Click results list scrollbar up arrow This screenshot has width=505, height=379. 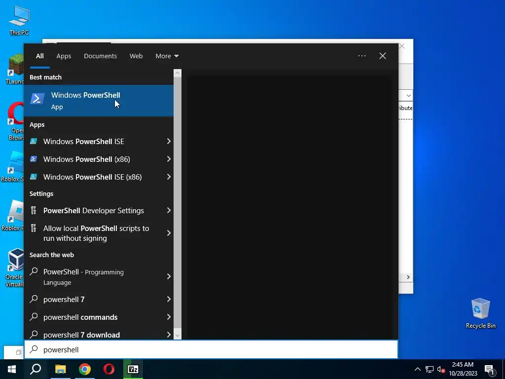pyautogui.click(x=178, y=73)
